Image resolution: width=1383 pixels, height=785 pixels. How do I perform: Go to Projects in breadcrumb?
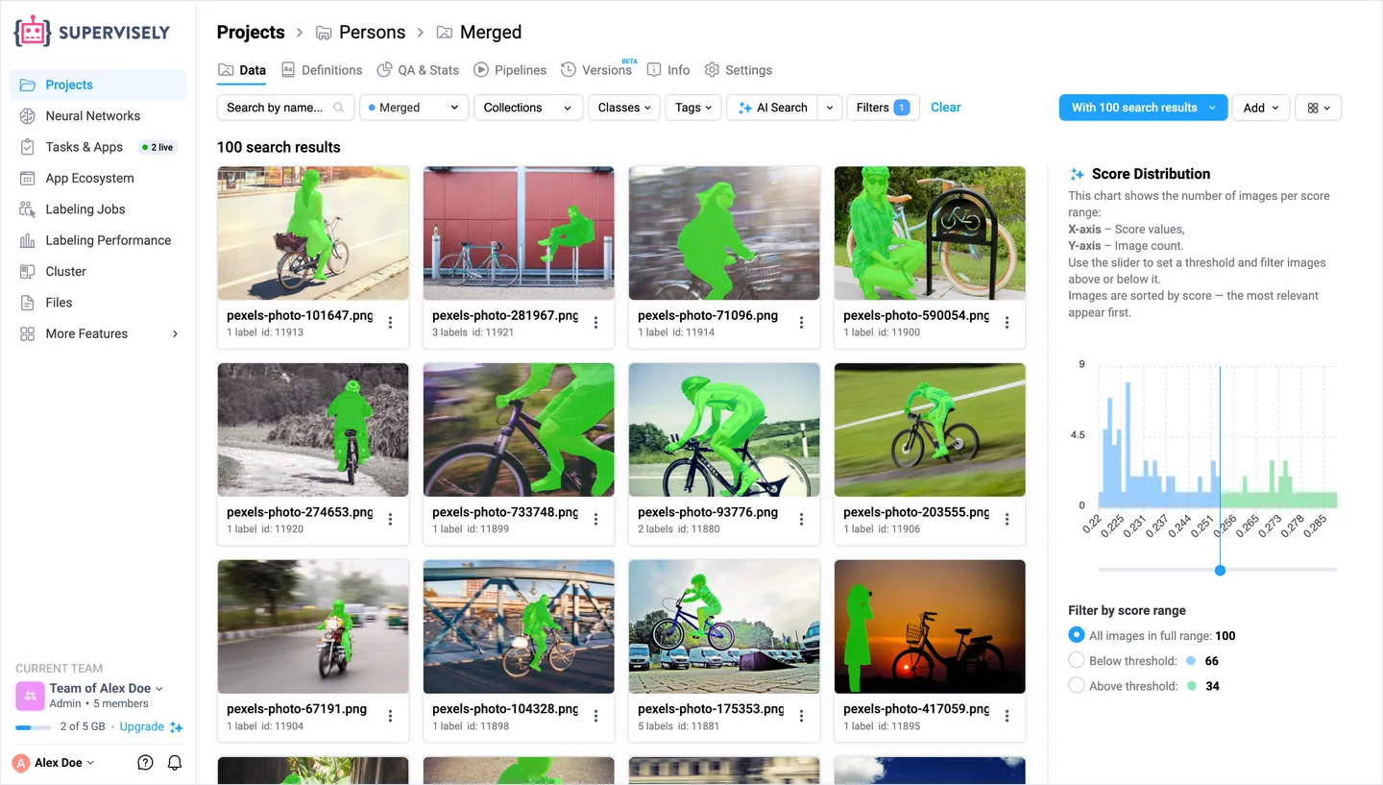(251, 32)
